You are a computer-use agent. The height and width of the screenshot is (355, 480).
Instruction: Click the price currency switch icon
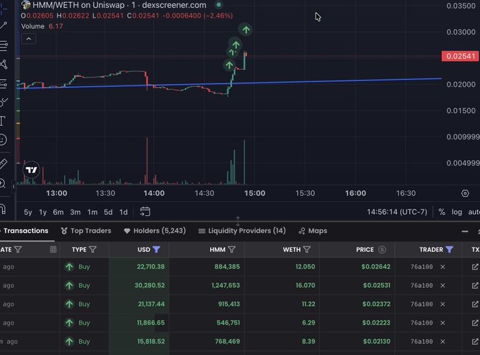pyautogui.click(x=382, y=250)
